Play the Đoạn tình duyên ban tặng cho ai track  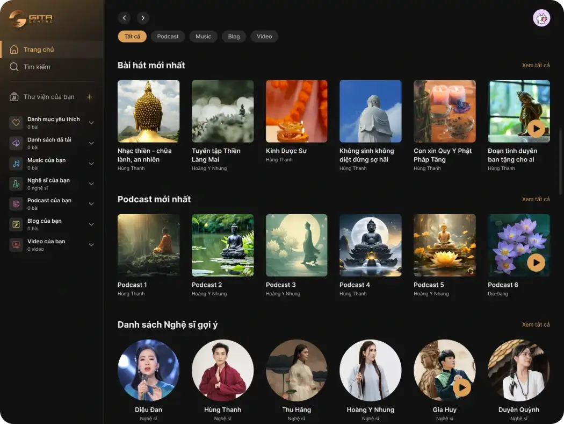[536, 129]
